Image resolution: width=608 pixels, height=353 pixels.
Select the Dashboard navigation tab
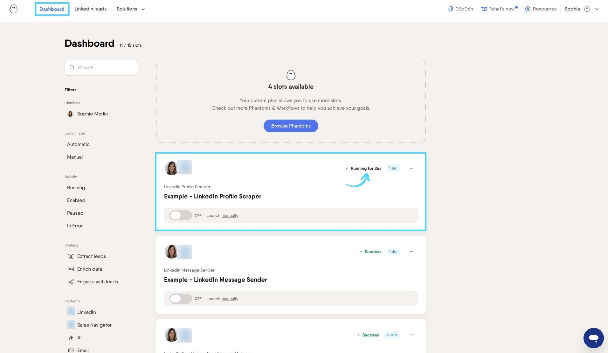coord(52,9)
